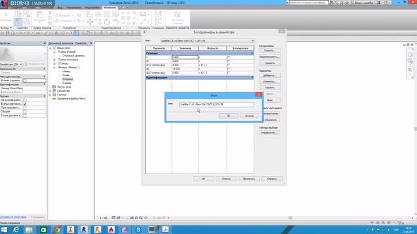Collapse the Размеры parameter group
Image resolution: width=417 pixels, height=234 pixels.
pyautogui.click(x=252, y=53)
